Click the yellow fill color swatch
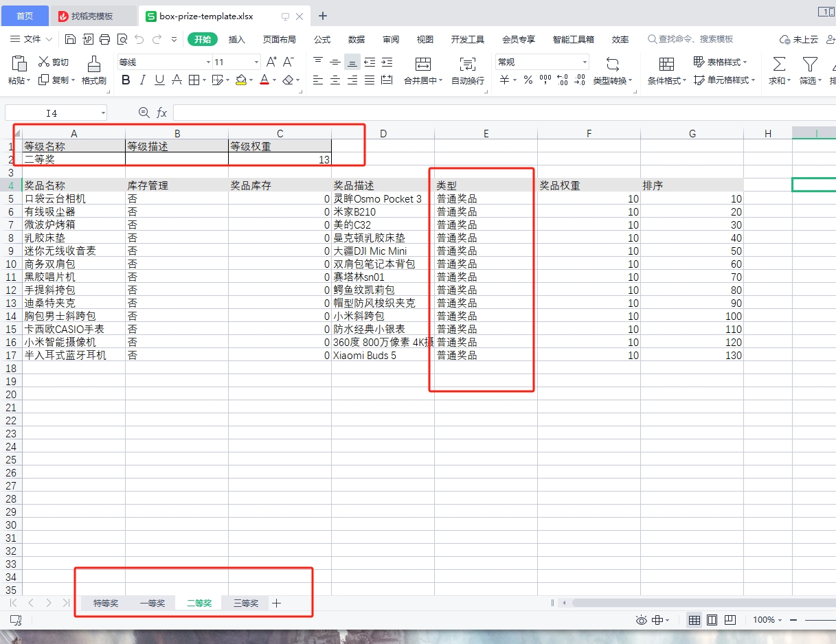 240,80
